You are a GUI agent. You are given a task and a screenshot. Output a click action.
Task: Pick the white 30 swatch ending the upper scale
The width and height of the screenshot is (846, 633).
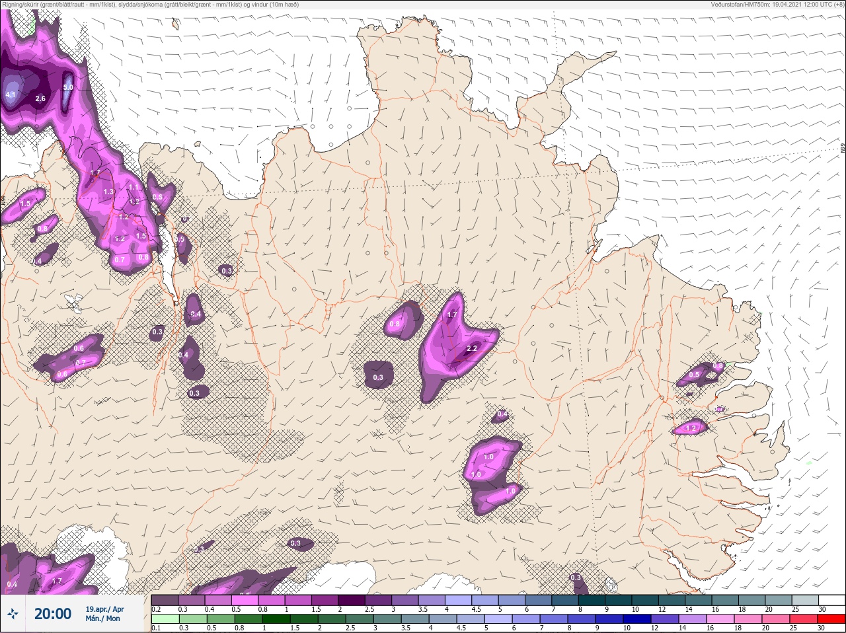click(x=833, y=601)
